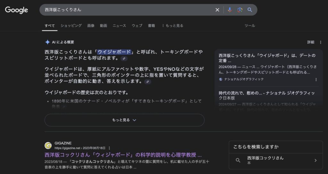The image size is (328, 174).
Task: Click the magnifier search submit icon
Action: (250, 10)
